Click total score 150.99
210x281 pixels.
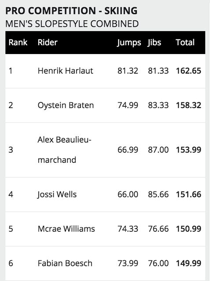pos(188,229)
